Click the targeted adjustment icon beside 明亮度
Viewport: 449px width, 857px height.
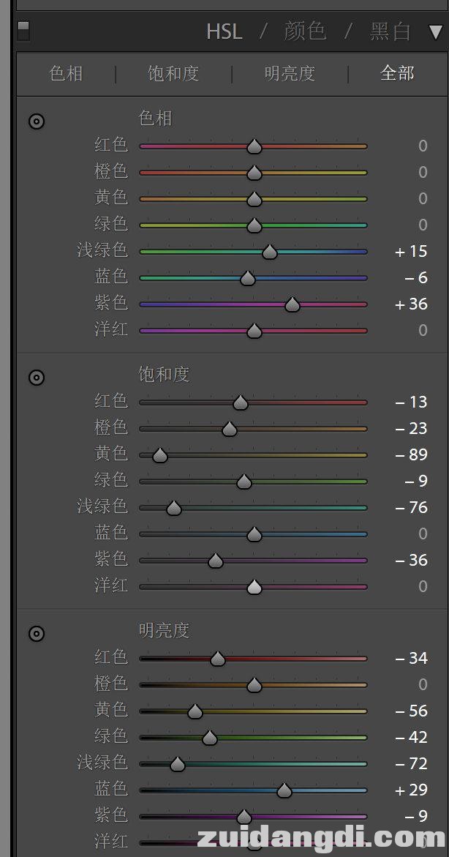point(36,634)
